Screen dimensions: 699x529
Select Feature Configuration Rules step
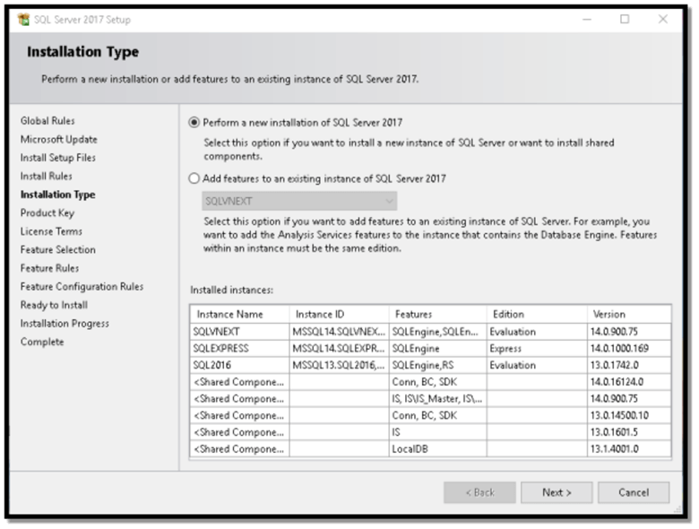[x=82, y=286]
